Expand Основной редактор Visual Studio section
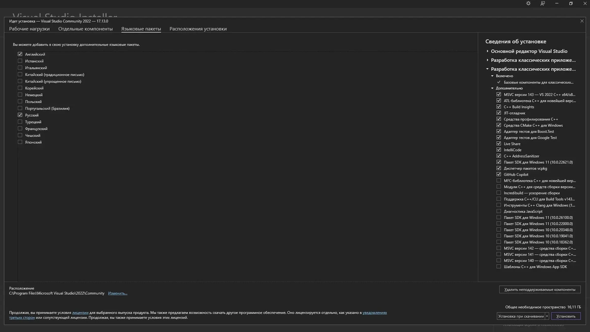 488,51
